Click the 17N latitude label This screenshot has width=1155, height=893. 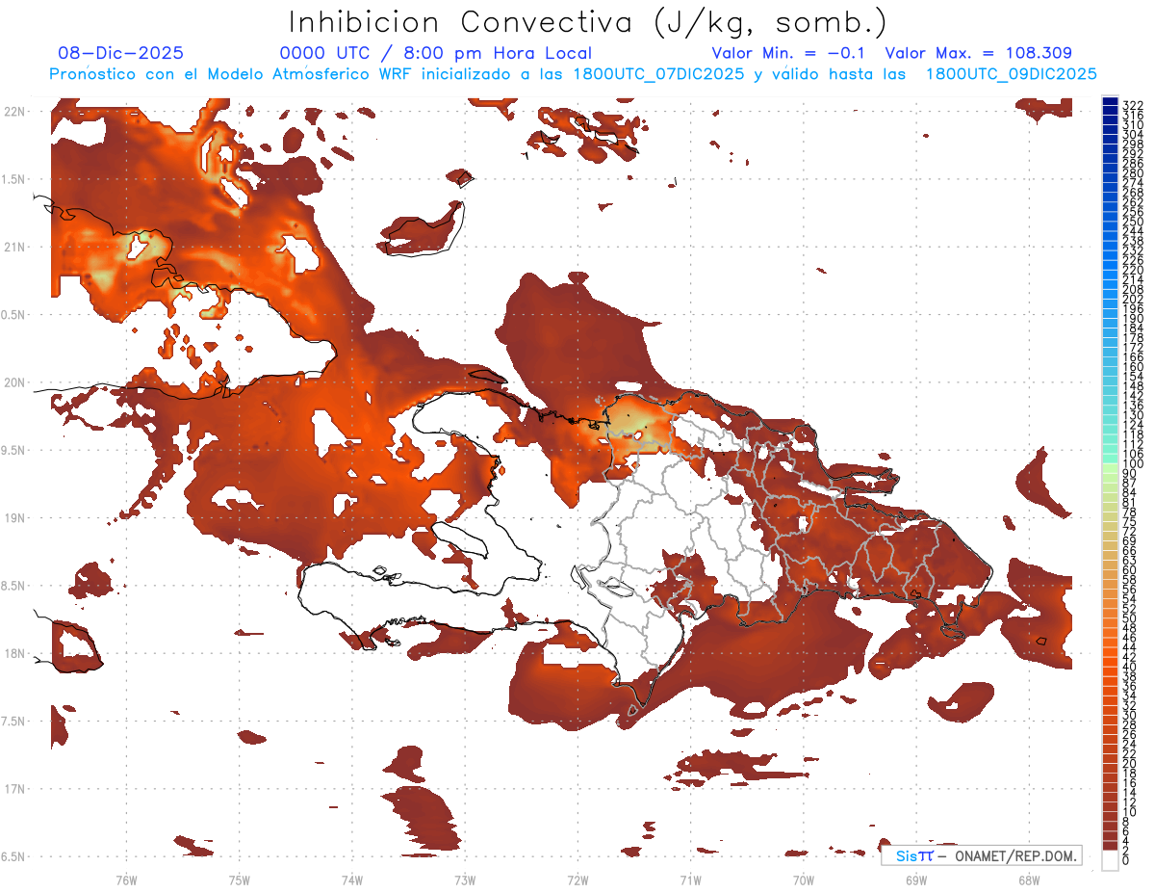15,789
